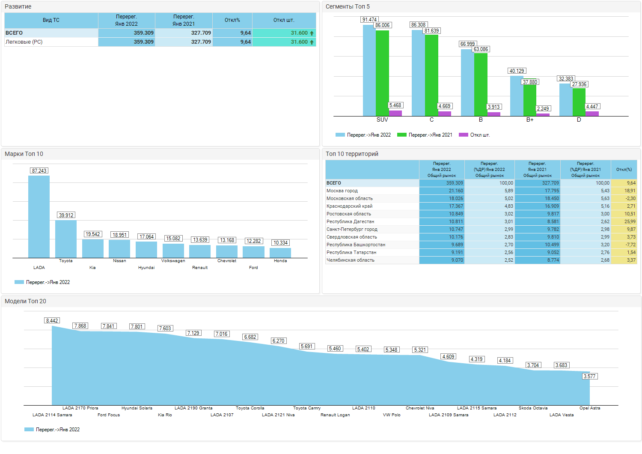Screen dimensions: 642x454
Task: Select the Откл шт. column header
Action: click(284, 20)
